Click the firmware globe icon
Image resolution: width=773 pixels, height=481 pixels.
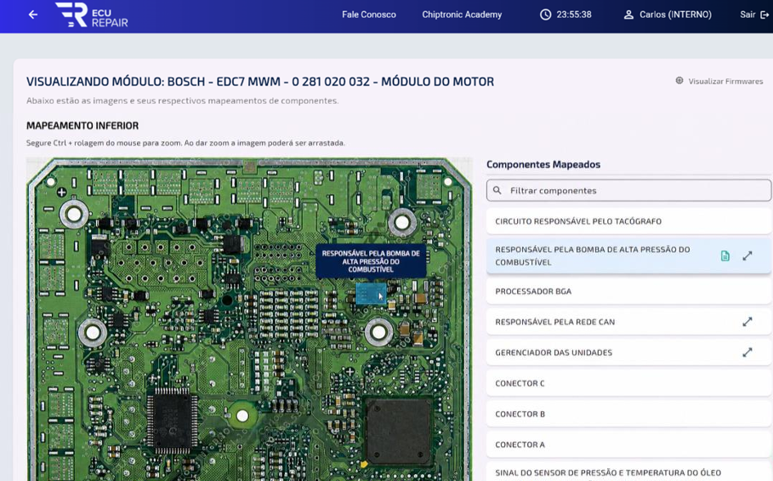pyautogui.click(x=679, y=80)
